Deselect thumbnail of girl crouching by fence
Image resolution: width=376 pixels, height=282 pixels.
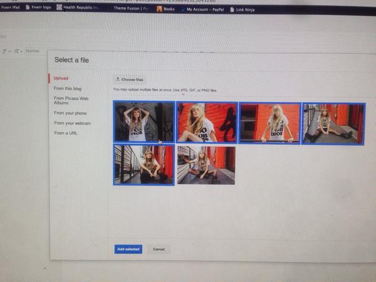tap(144, 164)
